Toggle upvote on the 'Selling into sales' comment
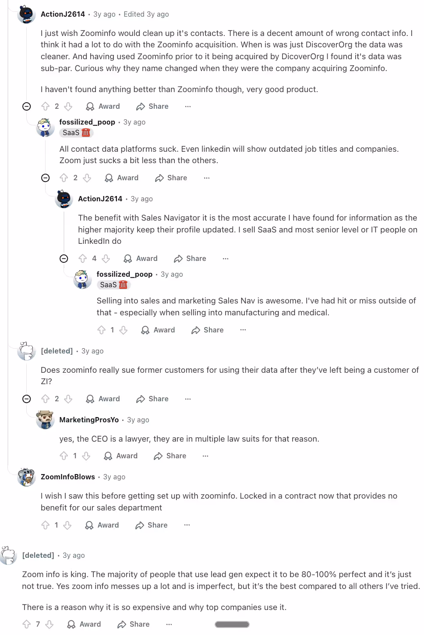The height and width of the screenshot is (635, 424). [102, 330]
